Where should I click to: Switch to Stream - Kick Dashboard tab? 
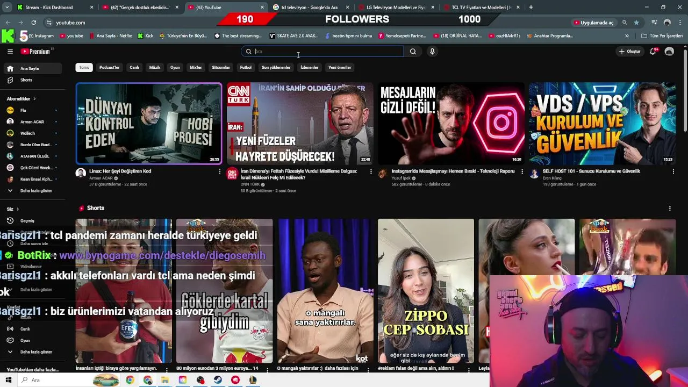tap(54, 8)
